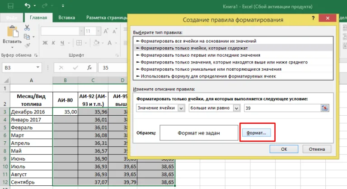Click the Insert Function fx icon
This screenshot has height=189, width=347.
pyautogui.click(x=89, y=67)
